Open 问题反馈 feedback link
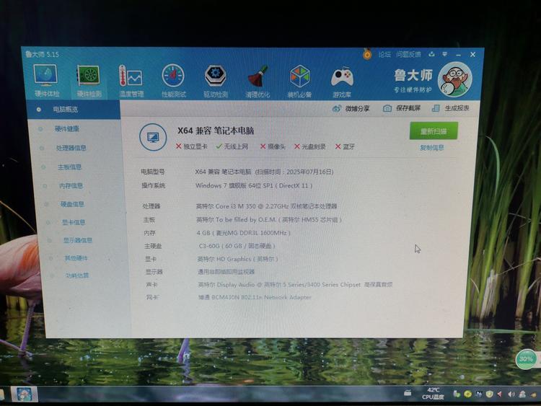 (408, 55)
